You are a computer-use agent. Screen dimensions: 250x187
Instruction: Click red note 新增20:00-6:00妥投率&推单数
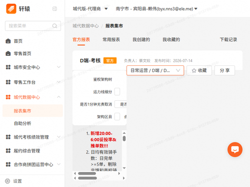click(x=103, y=140)
